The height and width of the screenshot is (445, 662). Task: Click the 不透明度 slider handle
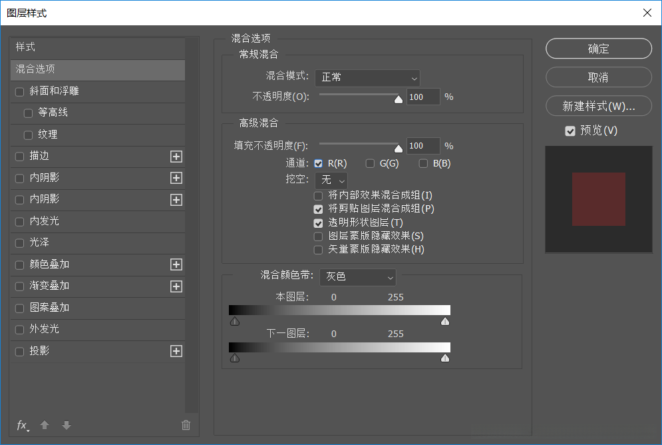(400, 99)
